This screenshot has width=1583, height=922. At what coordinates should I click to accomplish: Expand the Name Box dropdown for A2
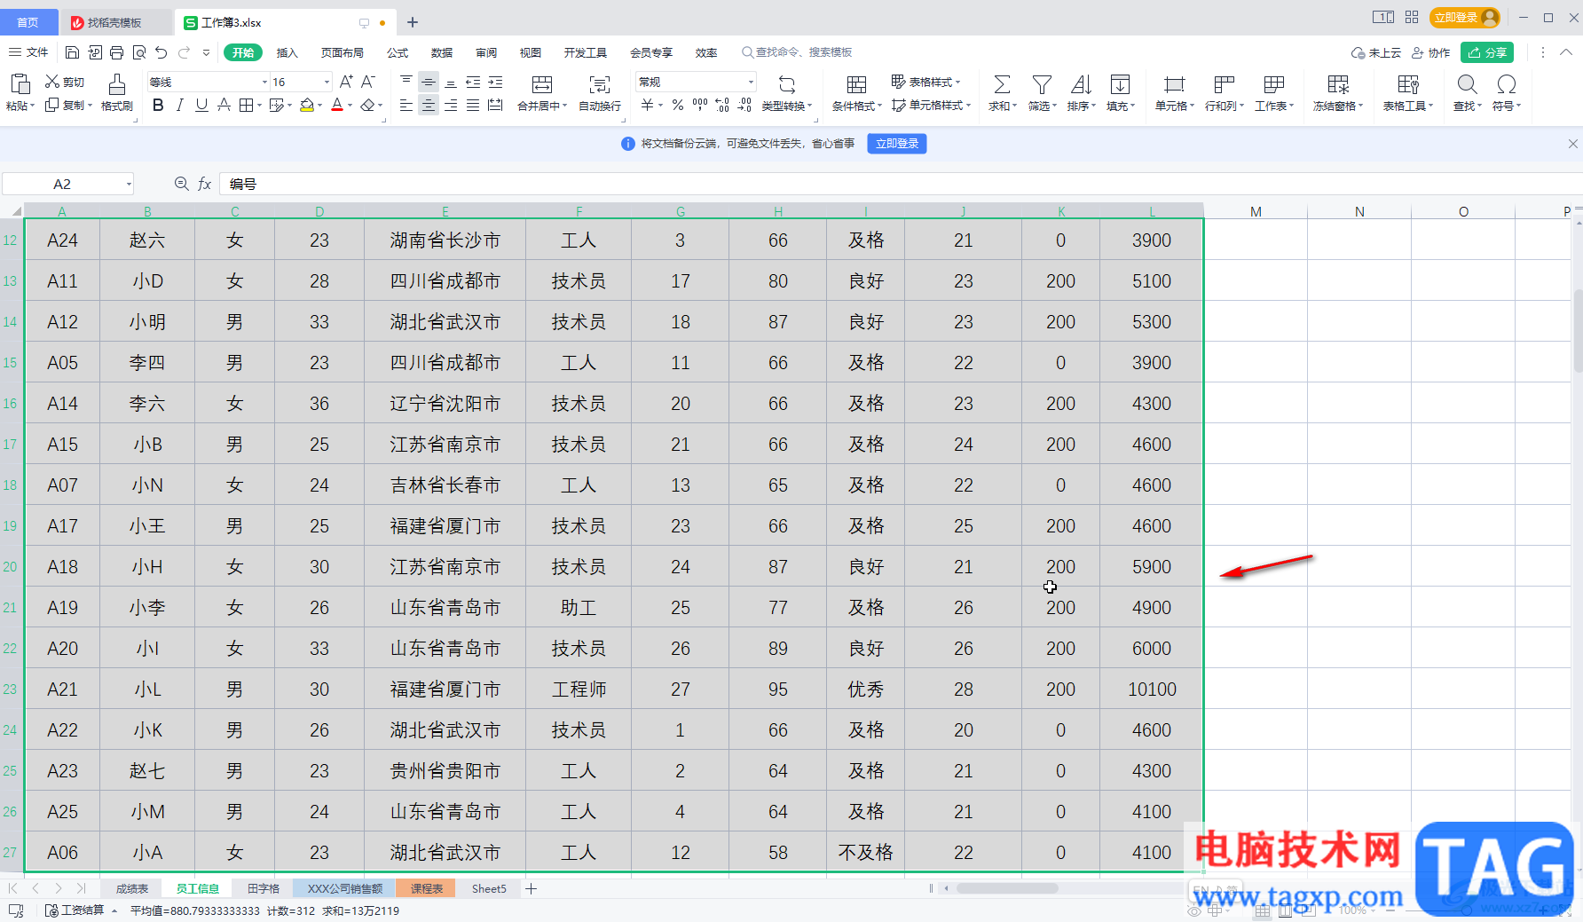[129, 184]
